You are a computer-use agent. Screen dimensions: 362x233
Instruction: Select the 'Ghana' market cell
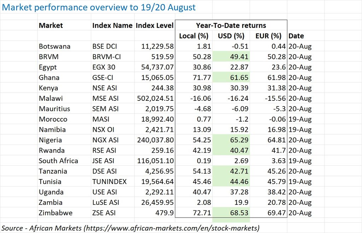[64, 77]
